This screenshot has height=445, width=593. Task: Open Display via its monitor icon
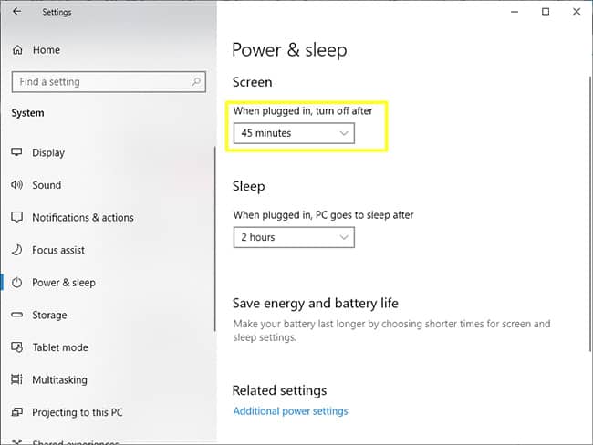point(16,152)
